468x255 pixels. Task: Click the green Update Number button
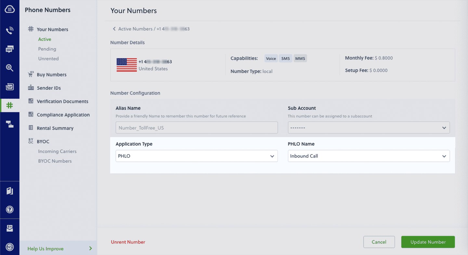(428, 242)
